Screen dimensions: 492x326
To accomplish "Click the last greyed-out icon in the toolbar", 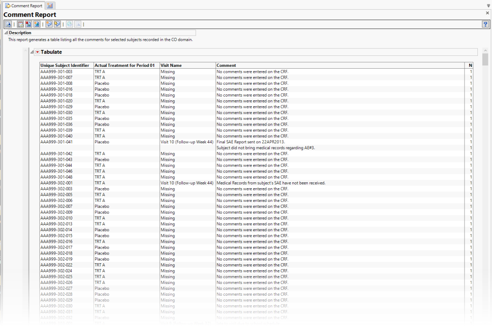I will 77,24.
